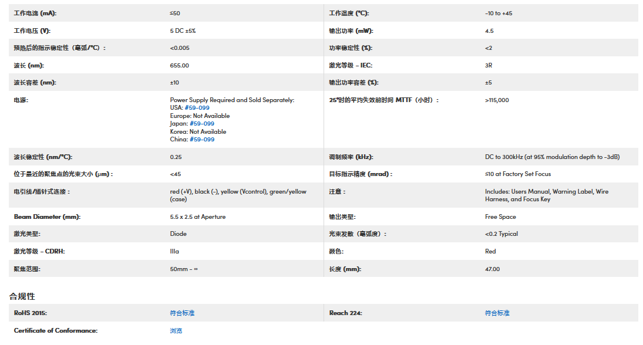This screenshot has height=345, width=643.
Task: Select the 工作电流 (mA) label
Action: click(x=35, y=13)
